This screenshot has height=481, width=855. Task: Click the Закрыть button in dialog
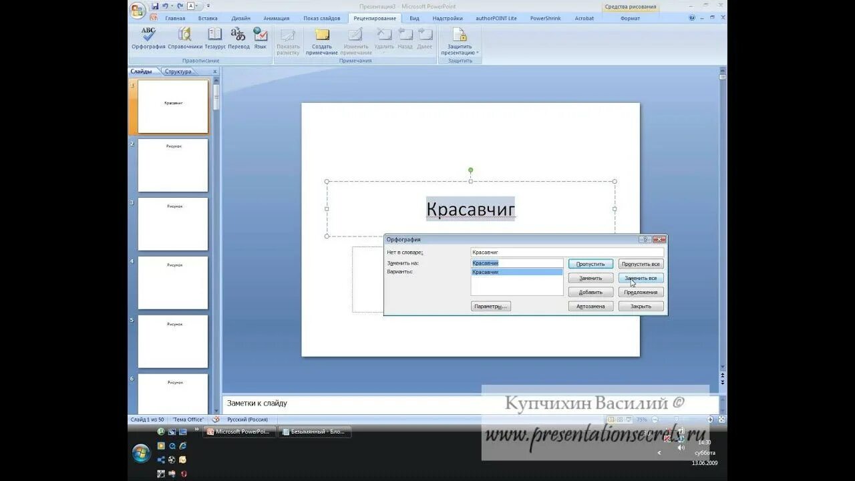point(641,306)
